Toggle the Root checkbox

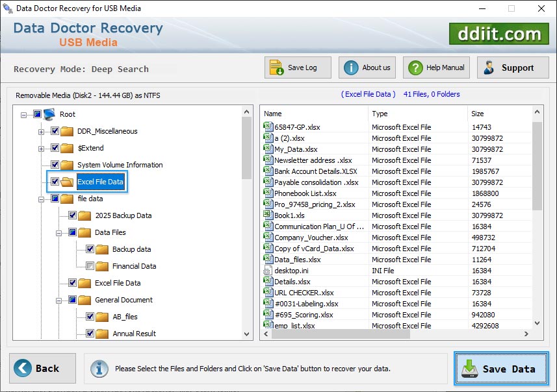click(37, 114)
